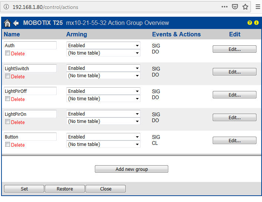Image resolution: width=262 pixels, height=202 pixels.
Task: Expand the LightSwitch time table dropdown
Action: [x=103, y=76]
